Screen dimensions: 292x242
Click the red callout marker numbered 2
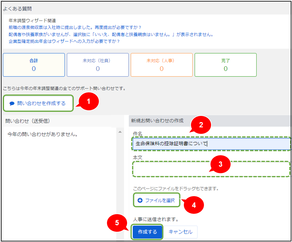click(201, 125)
